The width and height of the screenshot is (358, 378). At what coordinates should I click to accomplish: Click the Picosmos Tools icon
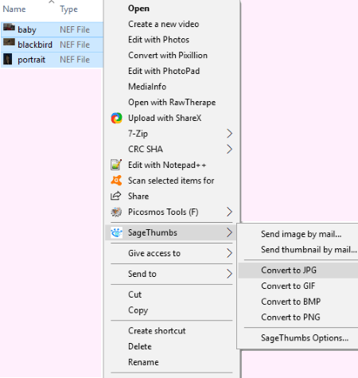116,212
